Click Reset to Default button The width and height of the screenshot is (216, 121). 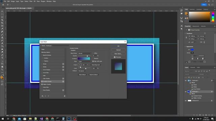point(93,75)
